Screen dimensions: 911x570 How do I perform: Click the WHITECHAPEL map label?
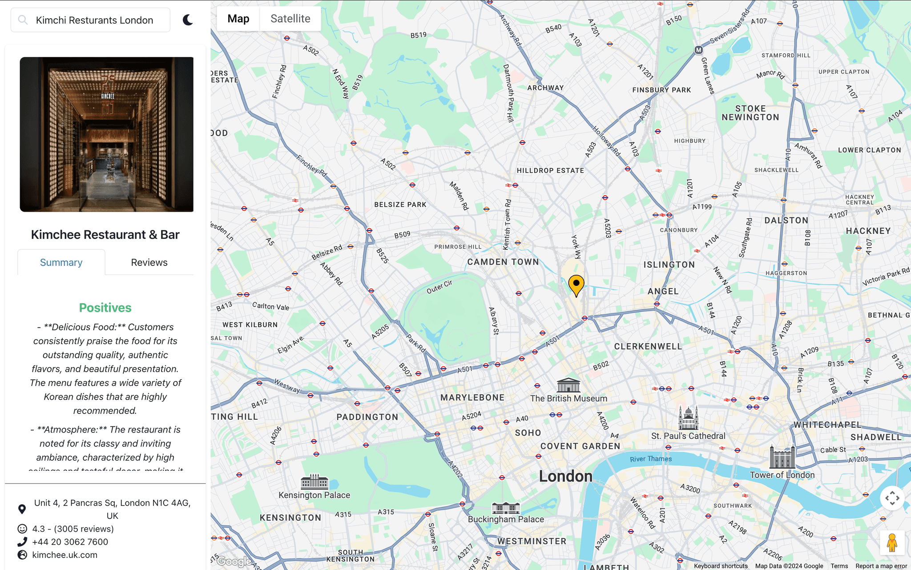[828, 425]
